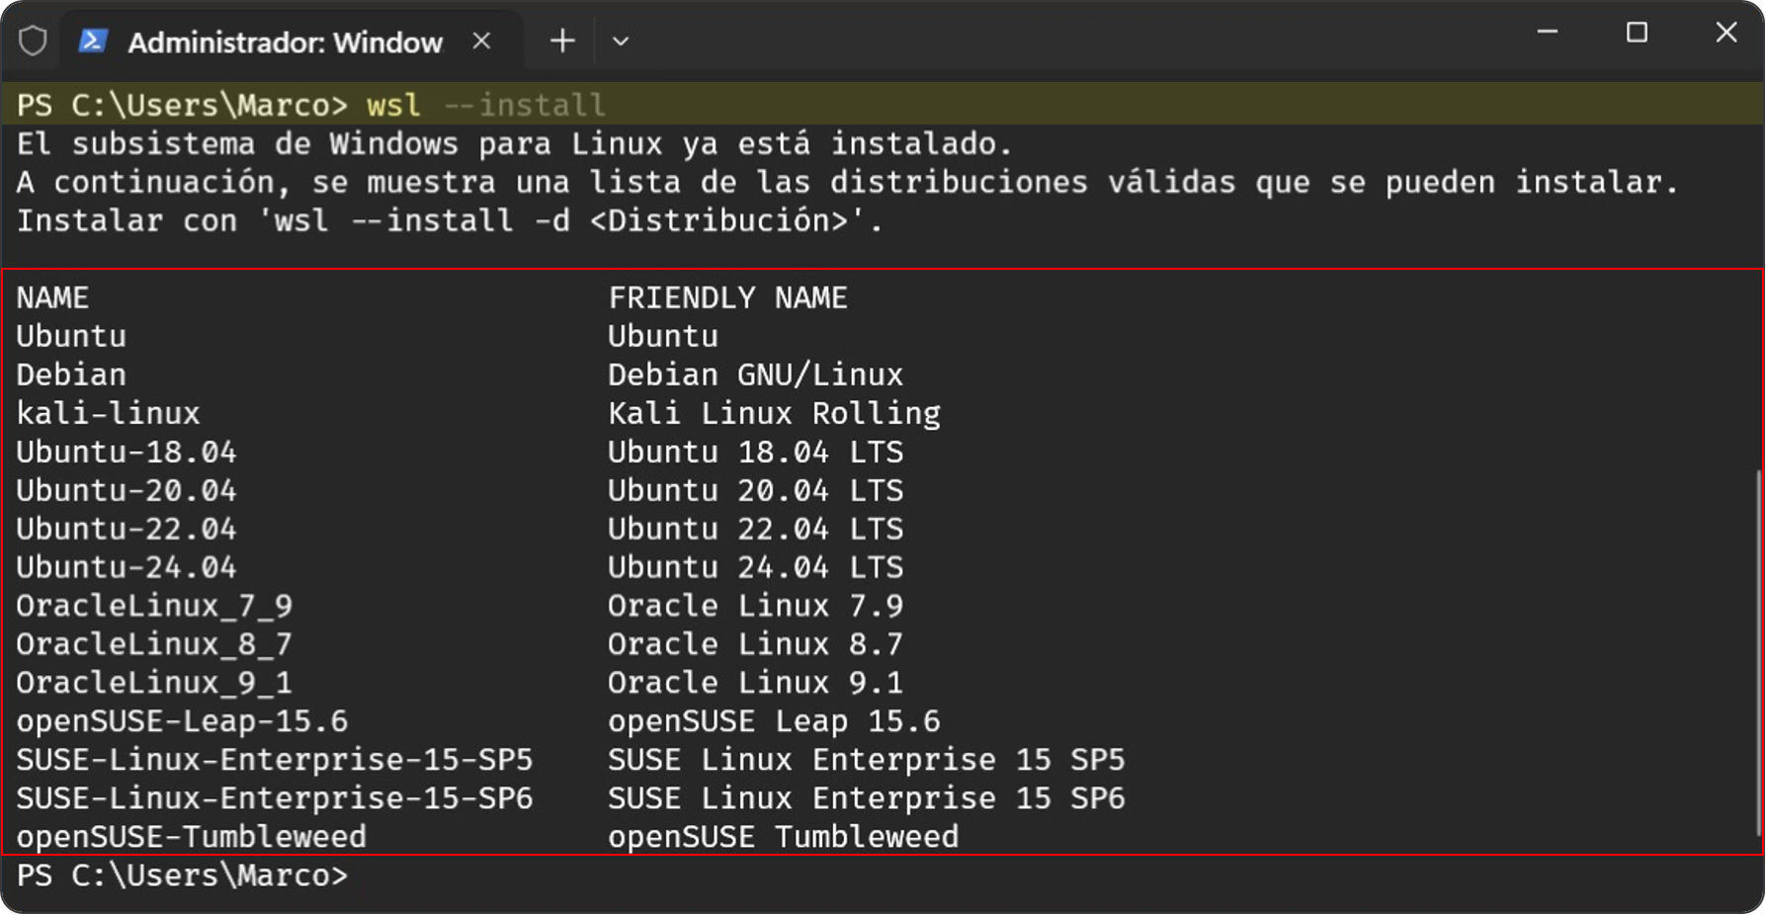Click the FRIENDLY NAME column header
The height and width of the screenshot is (915, 1766).
(727, 297)
